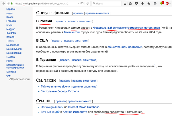Go to home page via house icon
172x116 pixels.
148,3
